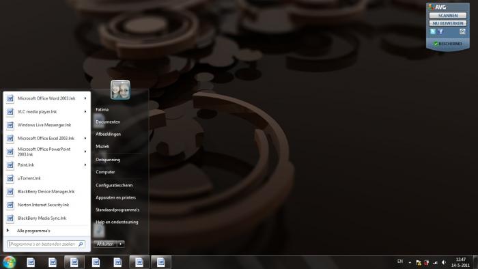Click the Twitter icon in AVG gadget
This screenshot has height=269, width=478.
(x=432, y=31)
